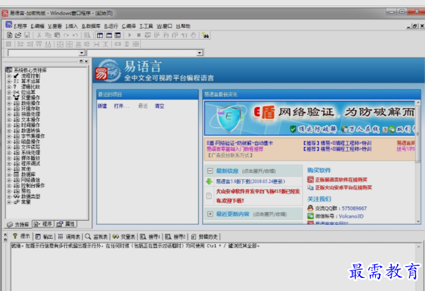Select 时间操作 in the support library tree
425x291 pixels.
coord(31,125)
